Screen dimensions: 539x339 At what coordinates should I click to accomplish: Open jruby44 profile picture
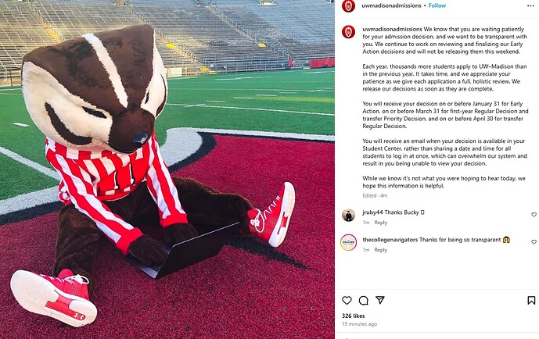click(x=348, y=215)
